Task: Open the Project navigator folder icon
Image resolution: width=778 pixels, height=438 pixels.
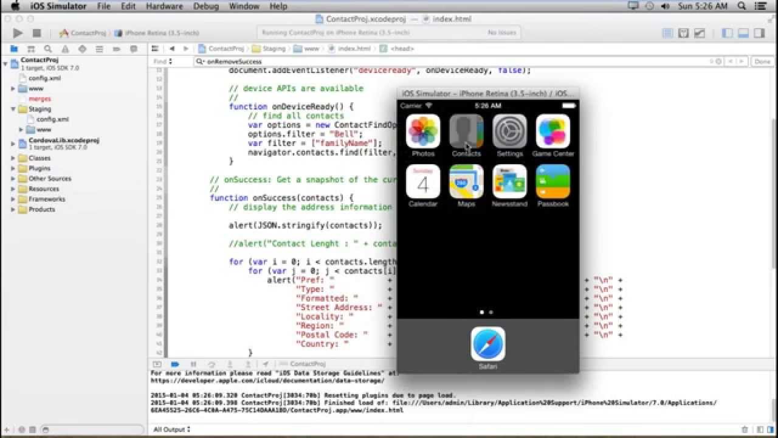Action: (x=13, y=49)
